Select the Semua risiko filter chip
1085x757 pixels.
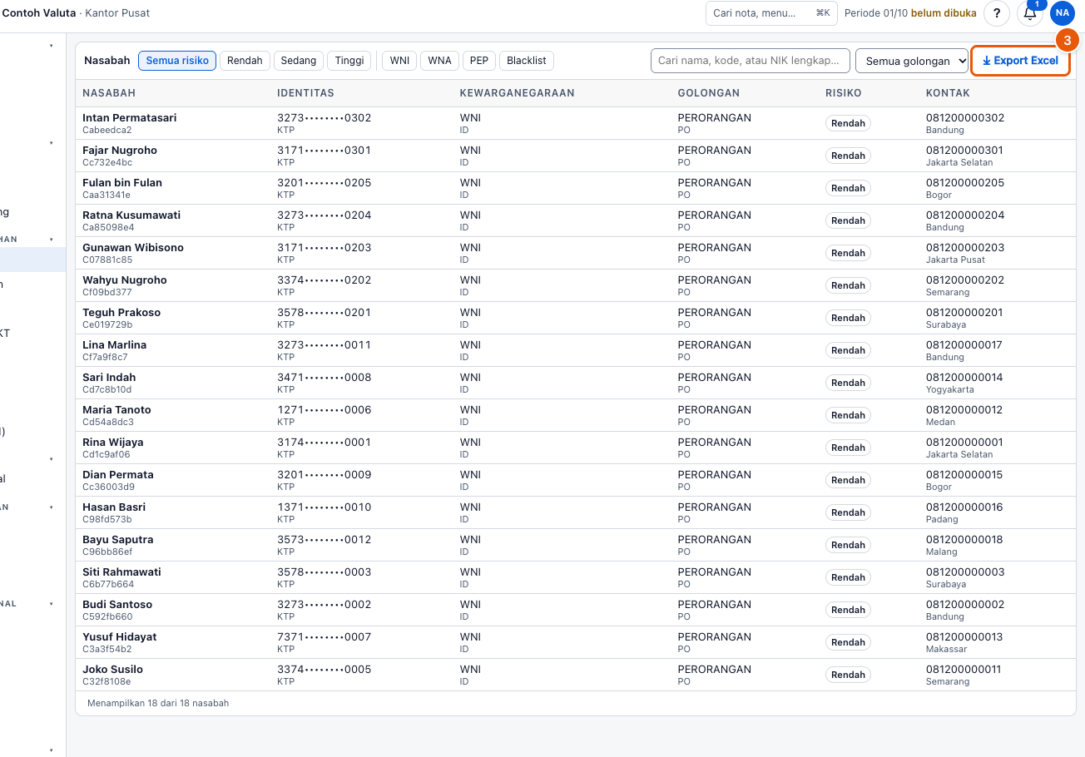pyautogui.click(x=177, y=61)
